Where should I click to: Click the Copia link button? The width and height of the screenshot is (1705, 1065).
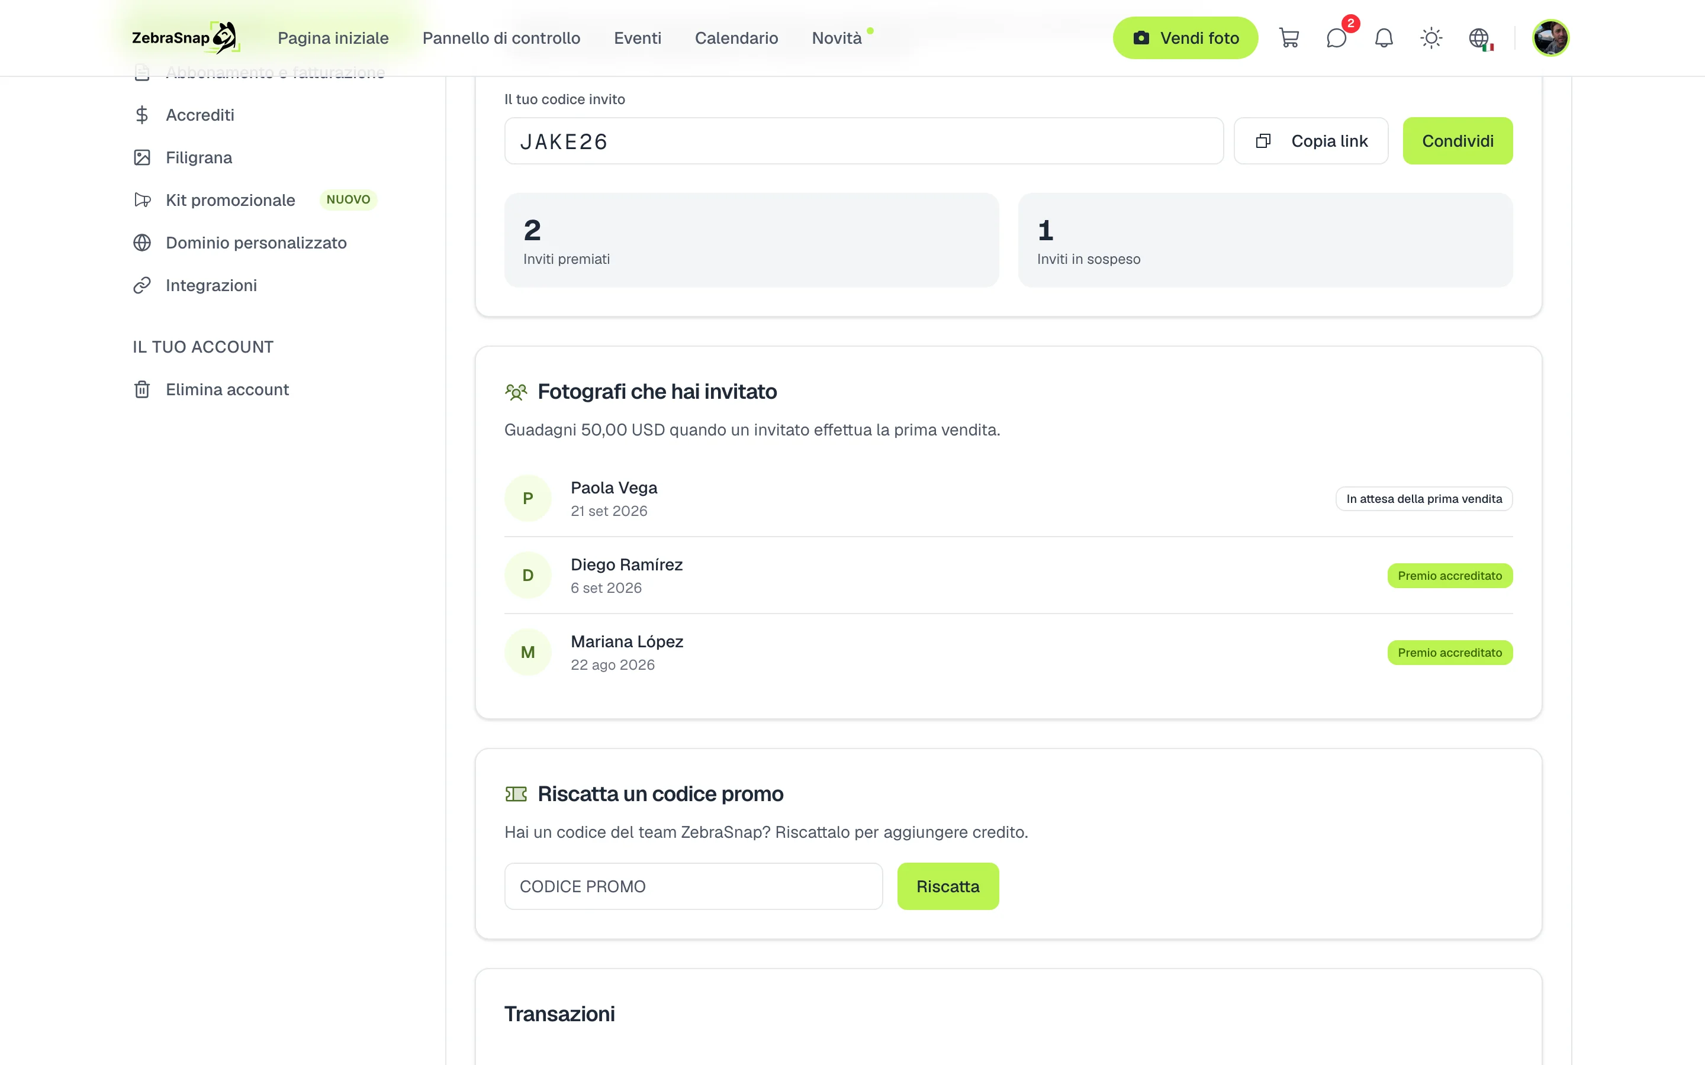click(x=1311, y=141)
